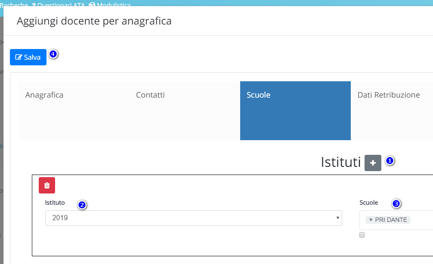Screen dimensions: 433x264
Task: Delete the institute row with trash icon
Action: point(47,185)
